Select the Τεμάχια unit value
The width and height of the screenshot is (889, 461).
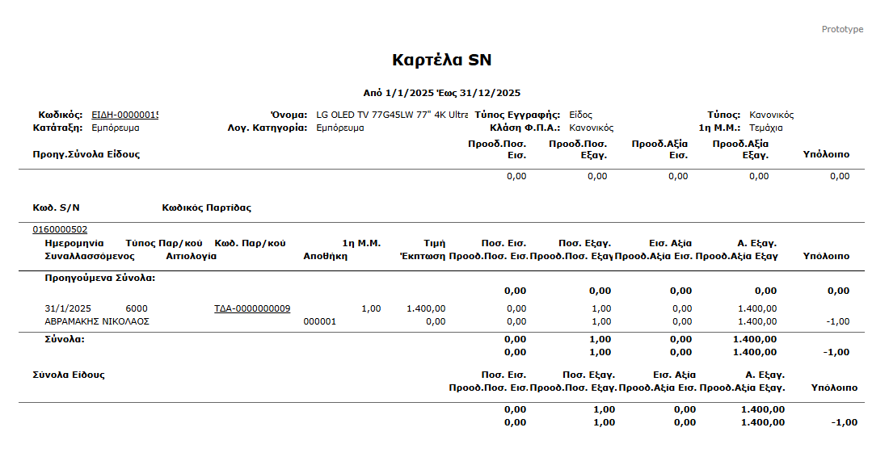[x=766, y=128]
